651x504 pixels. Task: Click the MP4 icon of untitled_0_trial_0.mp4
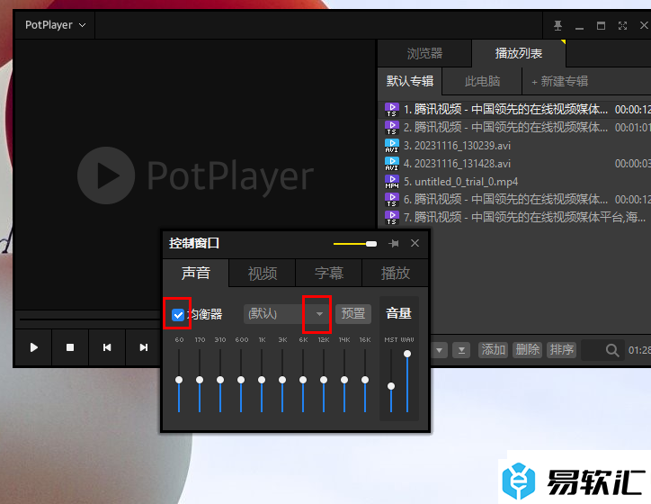tap(391, 182)
